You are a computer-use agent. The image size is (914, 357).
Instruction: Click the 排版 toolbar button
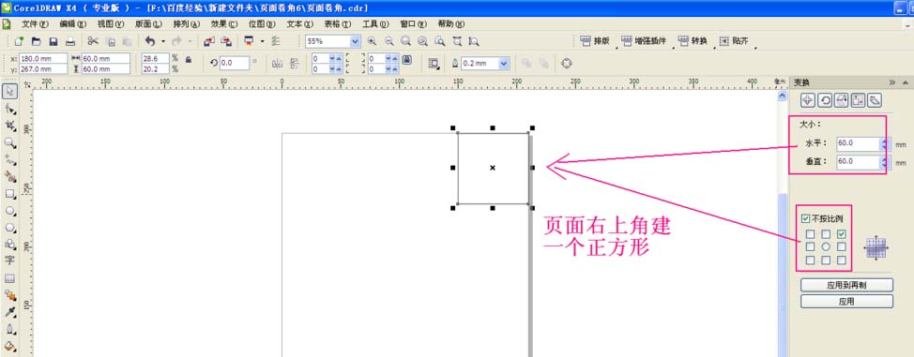[x=595, y=41]
